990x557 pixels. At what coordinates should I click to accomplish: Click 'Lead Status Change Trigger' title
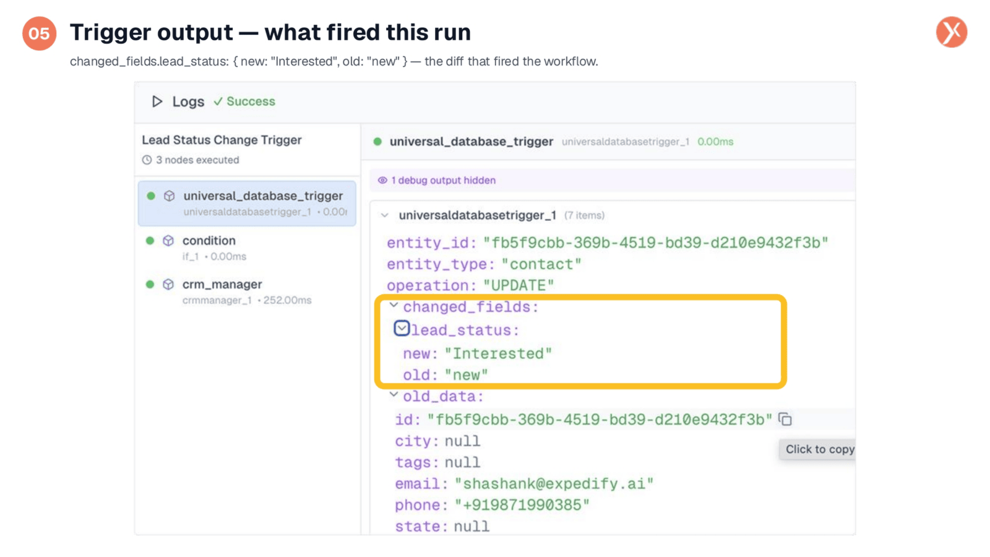pyautogui.click(x=222, y=140)
